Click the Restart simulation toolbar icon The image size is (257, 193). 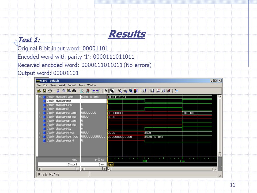tap(144, 91)
